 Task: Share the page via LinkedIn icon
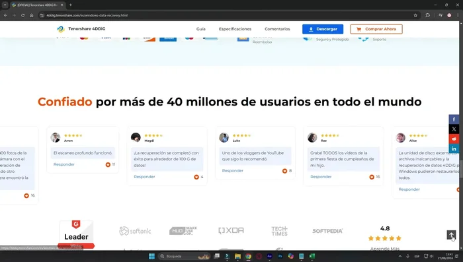point(454,148)
